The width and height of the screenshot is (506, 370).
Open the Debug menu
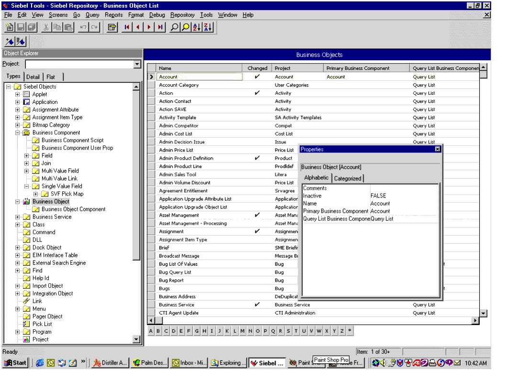(x=157, y=15)
